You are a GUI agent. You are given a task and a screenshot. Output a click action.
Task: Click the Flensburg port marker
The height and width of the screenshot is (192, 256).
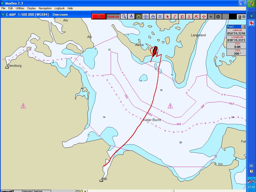point(7,67)
